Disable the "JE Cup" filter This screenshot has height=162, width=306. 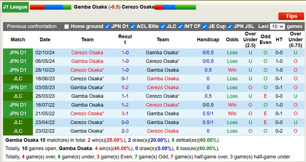(204, 27)
